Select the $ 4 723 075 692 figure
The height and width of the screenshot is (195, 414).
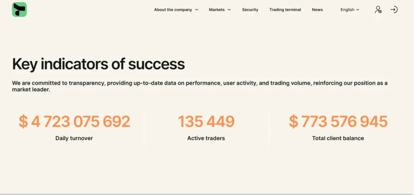point(74,122)
